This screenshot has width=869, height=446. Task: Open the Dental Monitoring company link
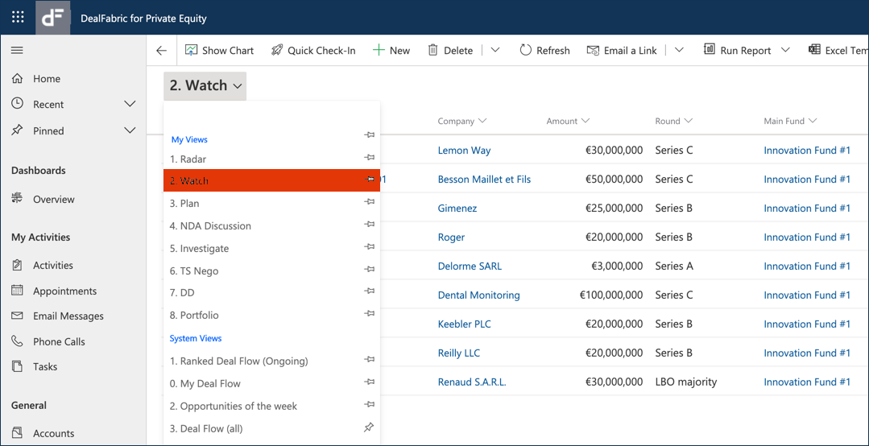coord(479,295)
